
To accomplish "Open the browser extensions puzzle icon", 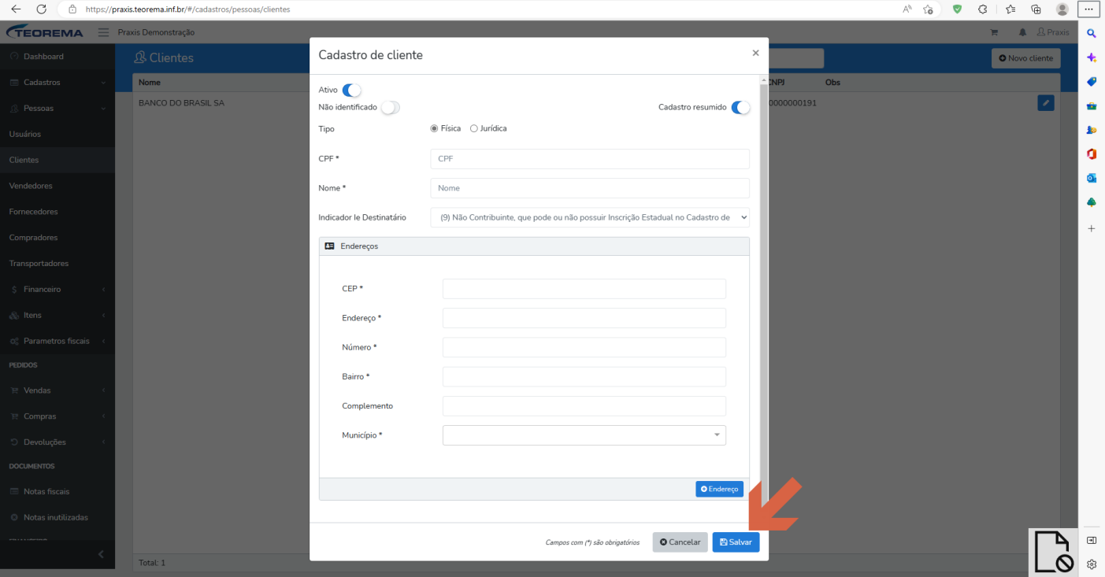I will tap(983, 9).
